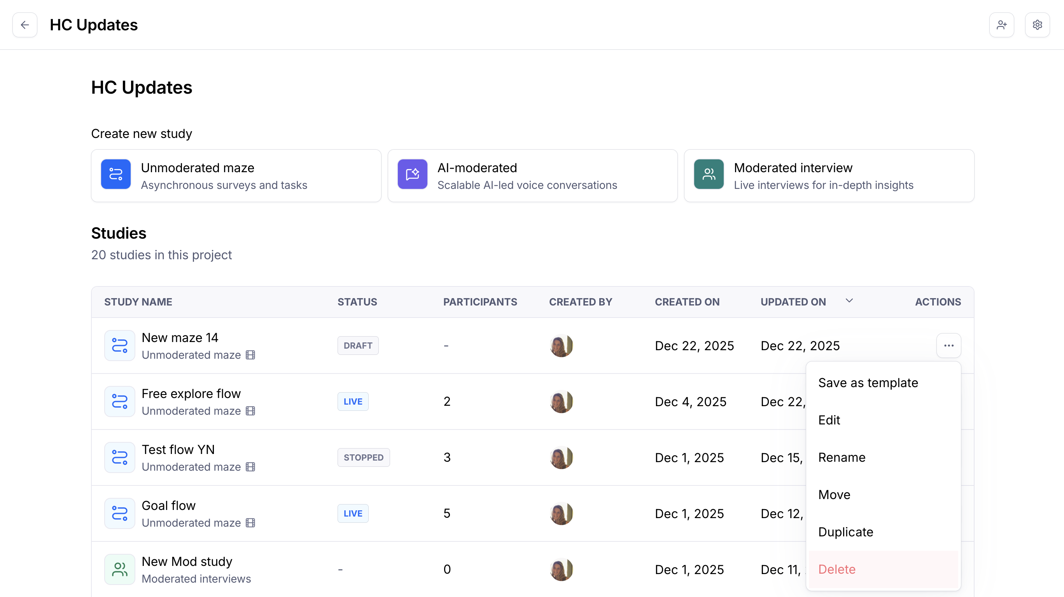This screenshot has width=1064, height=597.
Task: Select Duplicate in the context menu
Action: (845, 532)
